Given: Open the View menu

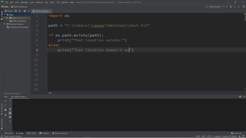Looking at the screenshot, I should click(17, 2).
